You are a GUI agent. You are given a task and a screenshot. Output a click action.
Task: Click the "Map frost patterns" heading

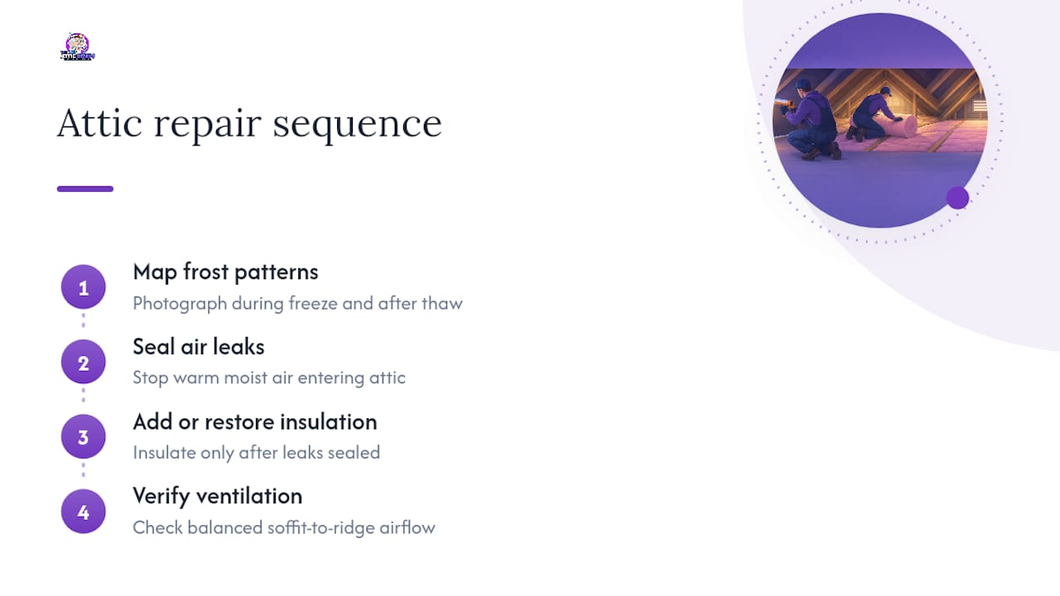click(225, 272)
